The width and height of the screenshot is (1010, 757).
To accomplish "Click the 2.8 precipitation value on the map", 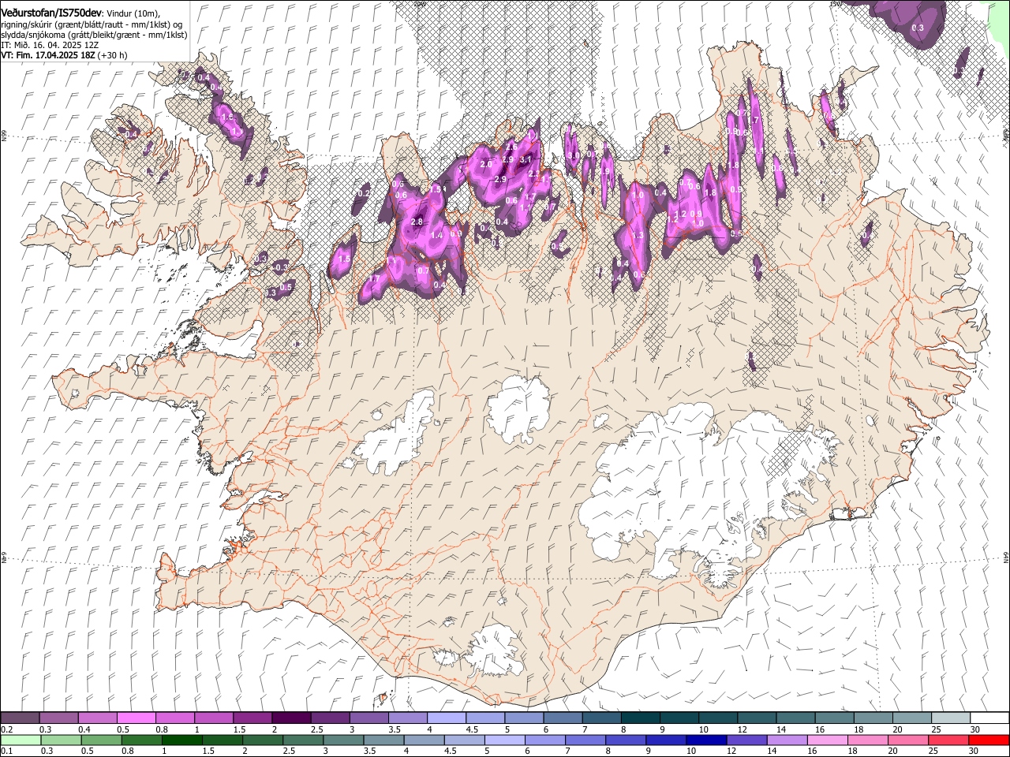I will [417, 222].
